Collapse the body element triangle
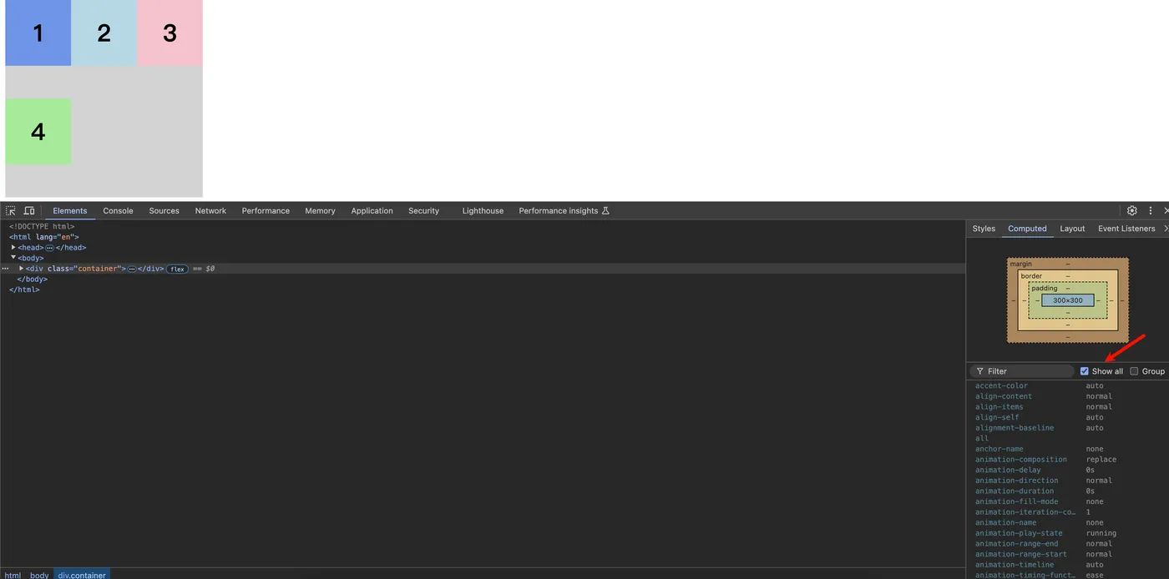The height and width of the screenshot is (579, 1169). (x=13, y=258)
